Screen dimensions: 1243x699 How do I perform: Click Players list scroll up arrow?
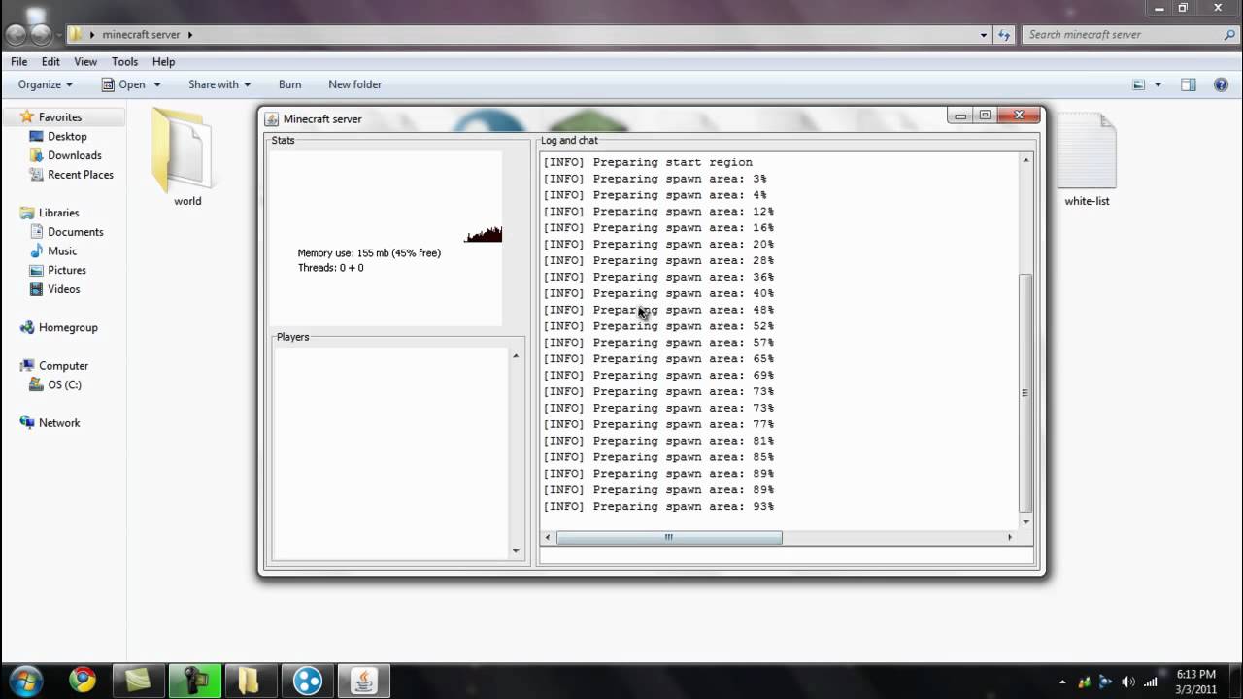click(x=516, y=356)
